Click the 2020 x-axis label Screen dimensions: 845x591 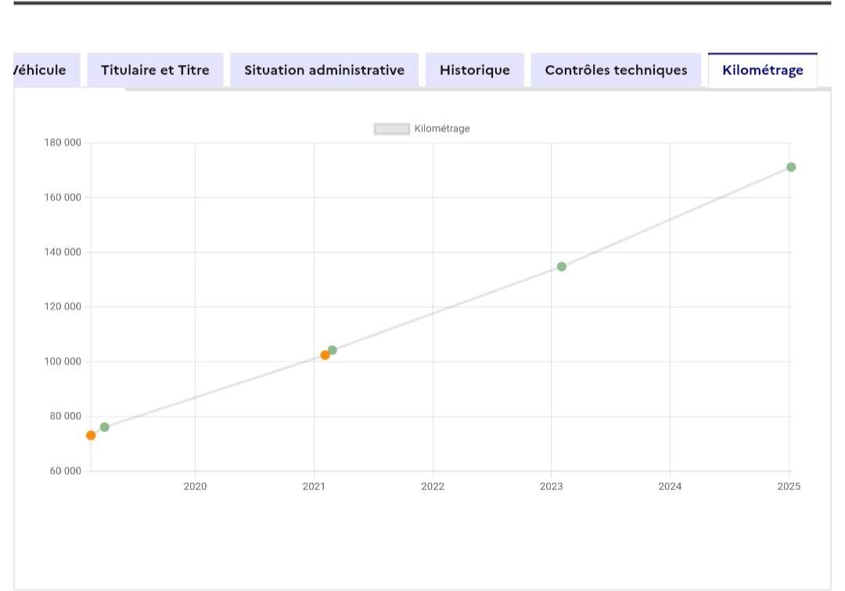pos(195,486)
